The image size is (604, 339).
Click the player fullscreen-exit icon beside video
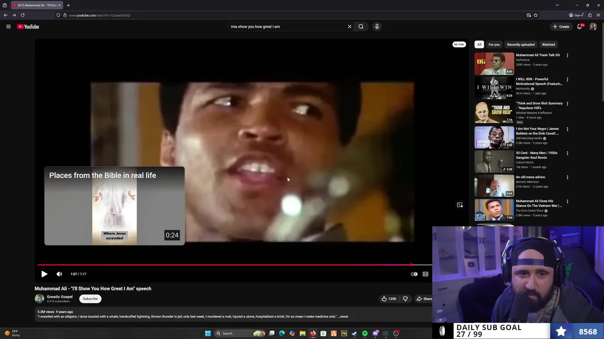(x=460, y=205)
